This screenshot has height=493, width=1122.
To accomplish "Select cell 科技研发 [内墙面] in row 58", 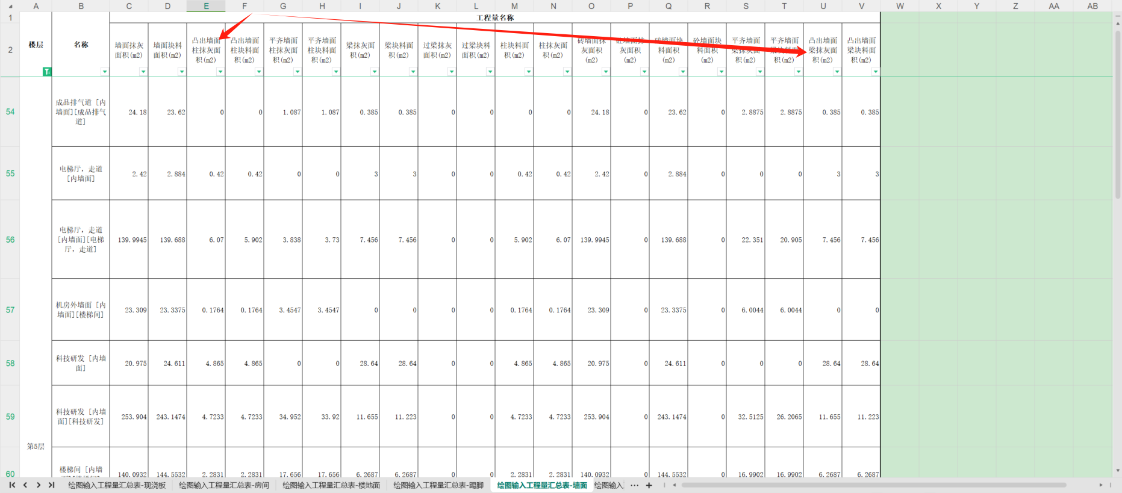I will coord(81,363).
